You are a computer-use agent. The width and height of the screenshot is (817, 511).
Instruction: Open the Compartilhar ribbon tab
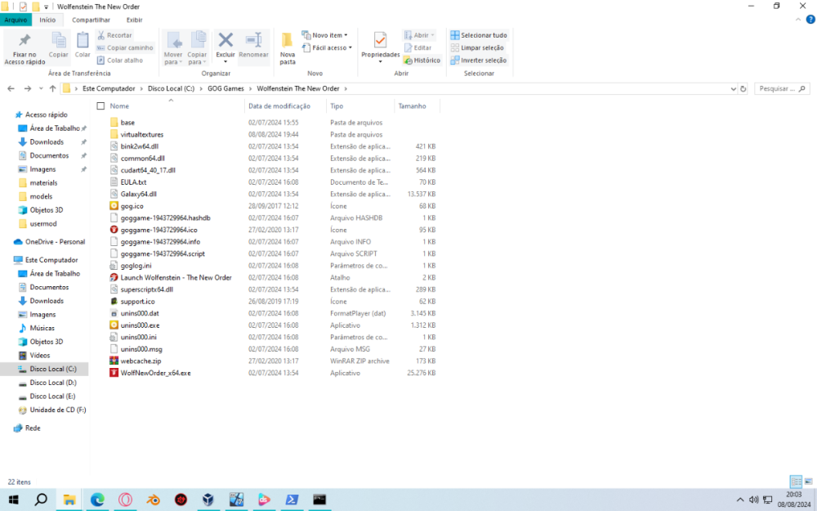pyautogui.click(x=91, y=20)
